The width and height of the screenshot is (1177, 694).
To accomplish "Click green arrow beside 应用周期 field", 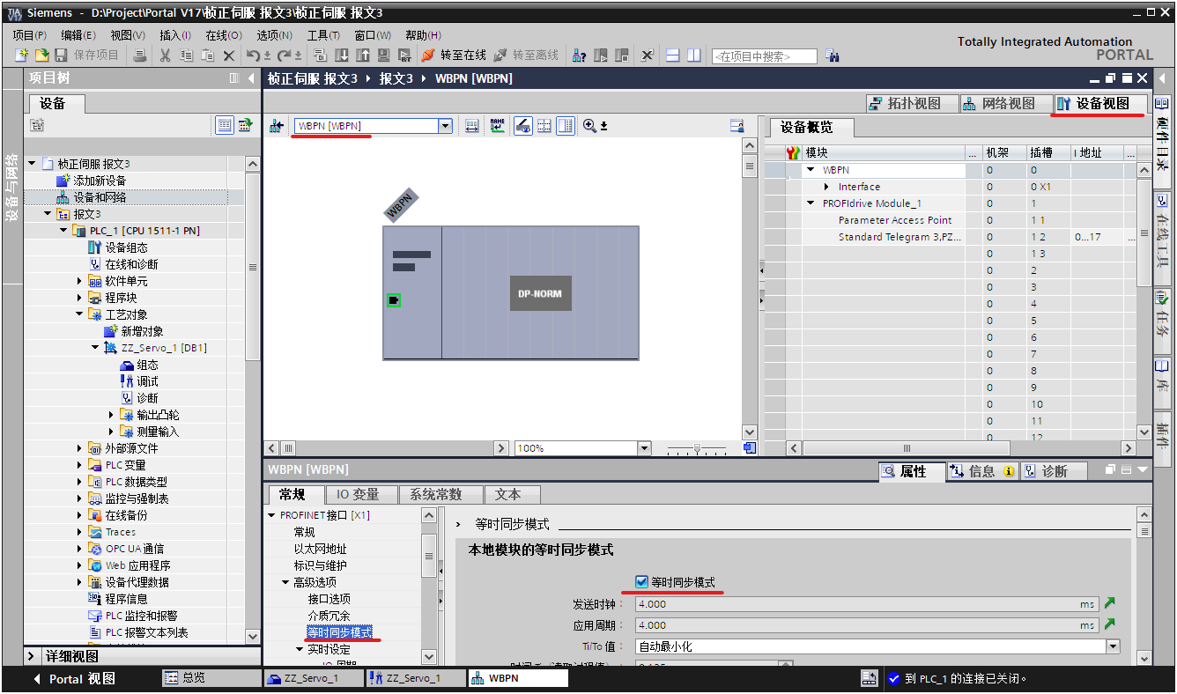I will (1110, 624).
